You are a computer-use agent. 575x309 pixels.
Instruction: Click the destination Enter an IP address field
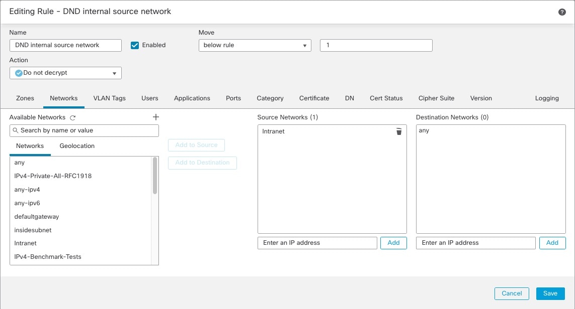click(475, 243)
